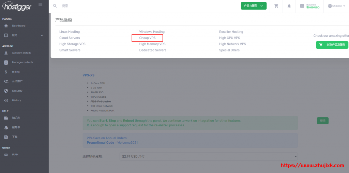The height and width of the screenshot is (173, 349).
Task: Click the notifications bell icon
Action: 289,6
